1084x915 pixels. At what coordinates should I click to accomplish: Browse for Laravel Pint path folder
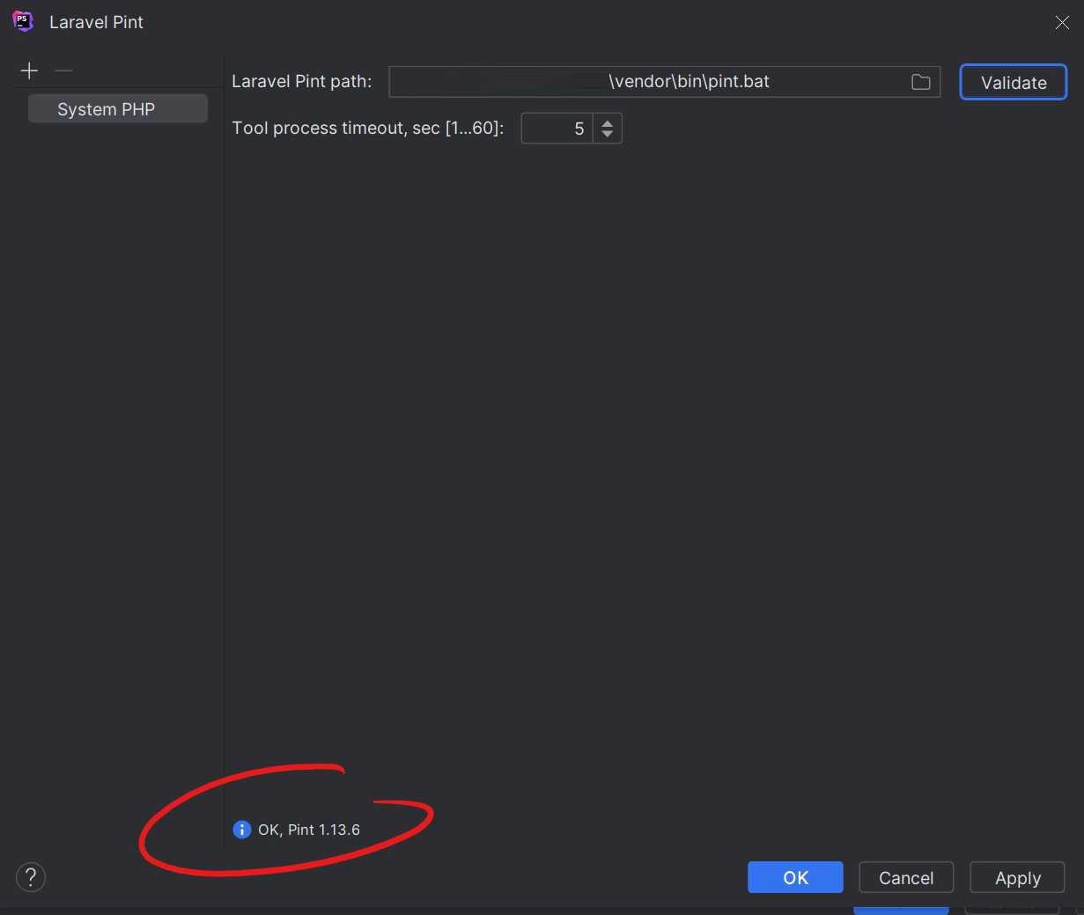[x=920, y=82]
